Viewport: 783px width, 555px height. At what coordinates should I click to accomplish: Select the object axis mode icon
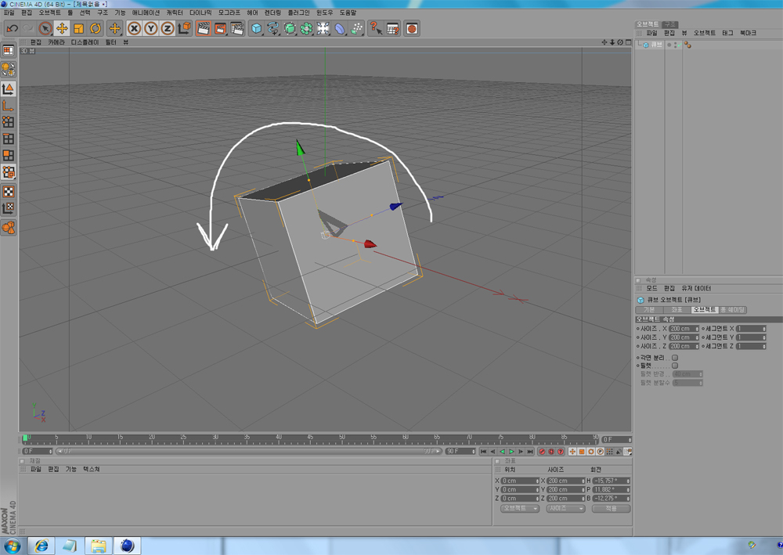[x=9, y=106]
